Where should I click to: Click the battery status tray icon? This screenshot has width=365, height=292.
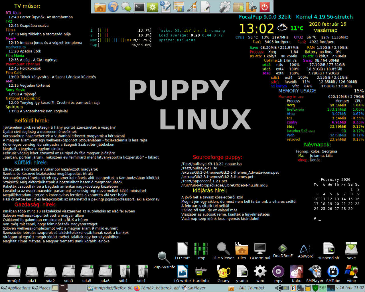(285, 288)
